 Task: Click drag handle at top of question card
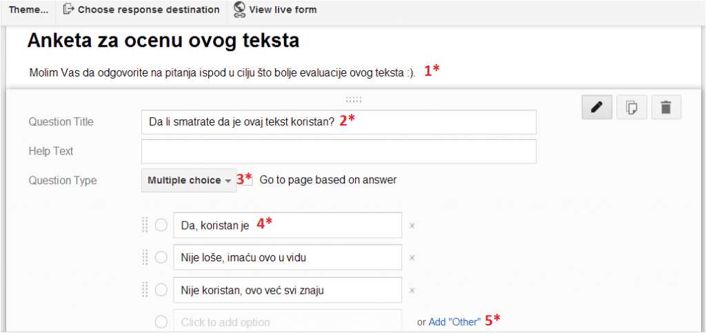(x=353, y=99)
